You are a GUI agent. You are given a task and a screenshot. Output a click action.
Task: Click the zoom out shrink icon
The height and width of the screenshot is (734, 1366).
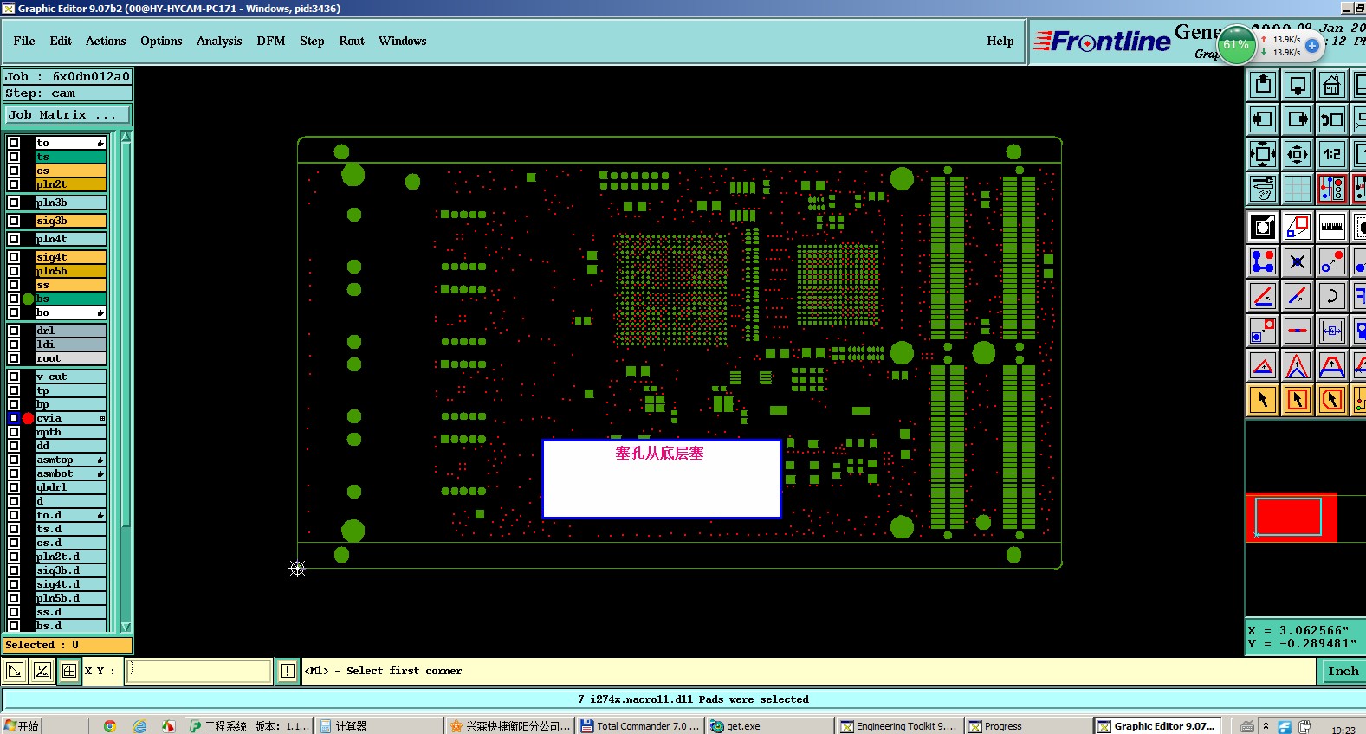[x=1298, y=154]
